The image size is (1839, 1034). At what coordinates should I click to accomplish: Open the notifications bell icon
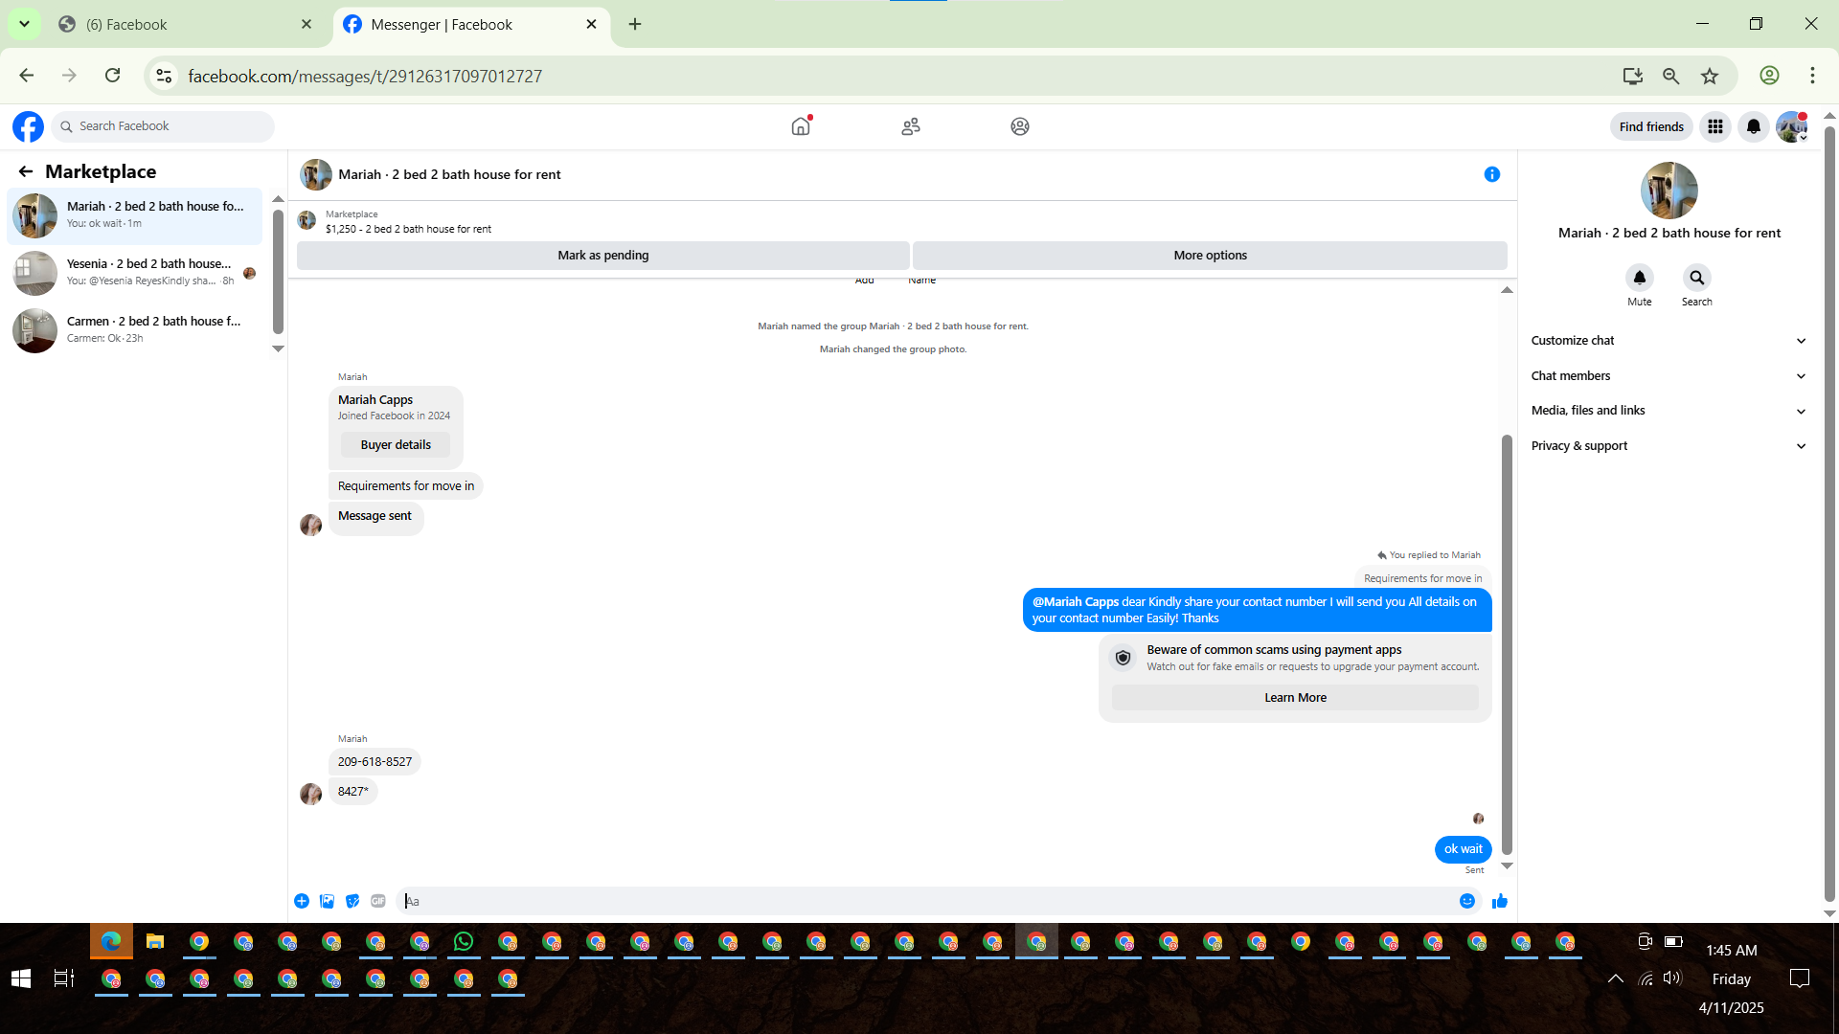coord(1754,126)
